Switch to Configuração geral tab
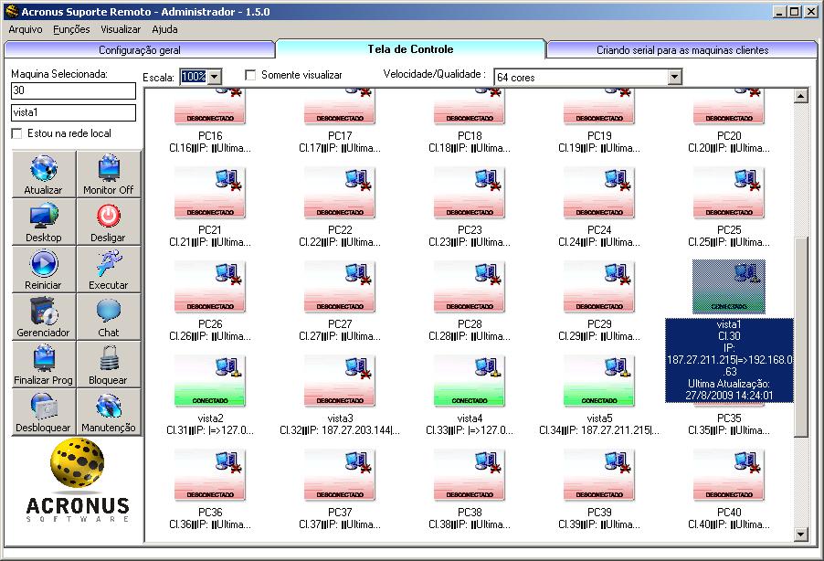The height and width of the screenshot is (561, 824). [x=139, y=50]
